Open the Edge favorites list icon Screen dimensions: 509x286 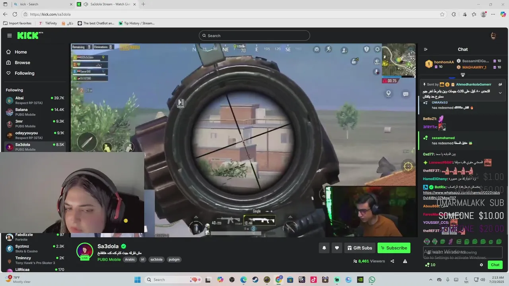click(474, 14)
